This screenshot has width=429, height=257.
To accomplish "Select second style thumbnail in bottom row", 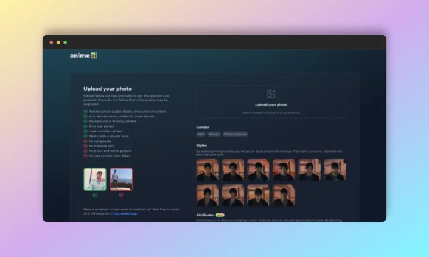I will click(233, 195).
